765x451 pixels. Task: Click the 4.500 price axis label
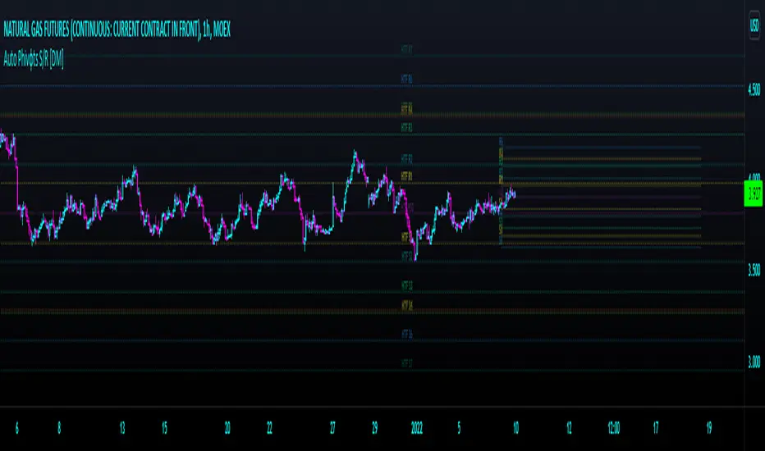coord(754,89)
